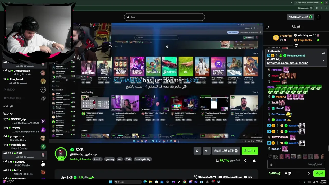Open gifted subscriptions with the gift button
The width and height of the screenshot is (329, 185).
click(226, 151)
